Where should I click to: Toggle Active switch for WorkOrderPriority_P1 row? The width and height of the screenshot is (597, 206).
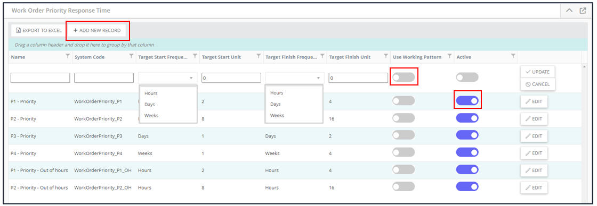coord(467,101)
